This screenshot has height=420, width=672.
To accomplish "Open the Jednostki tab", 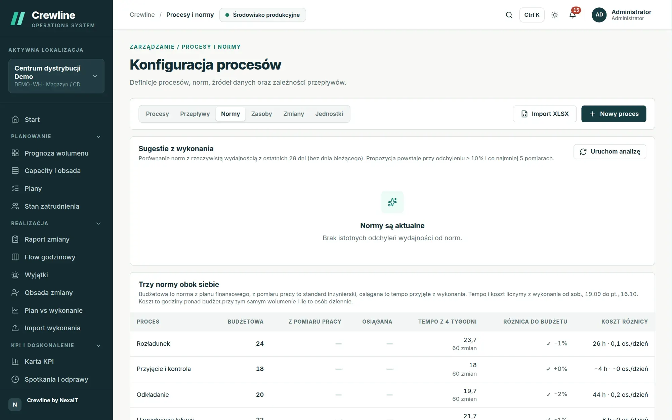I will [x=329, y=114].
